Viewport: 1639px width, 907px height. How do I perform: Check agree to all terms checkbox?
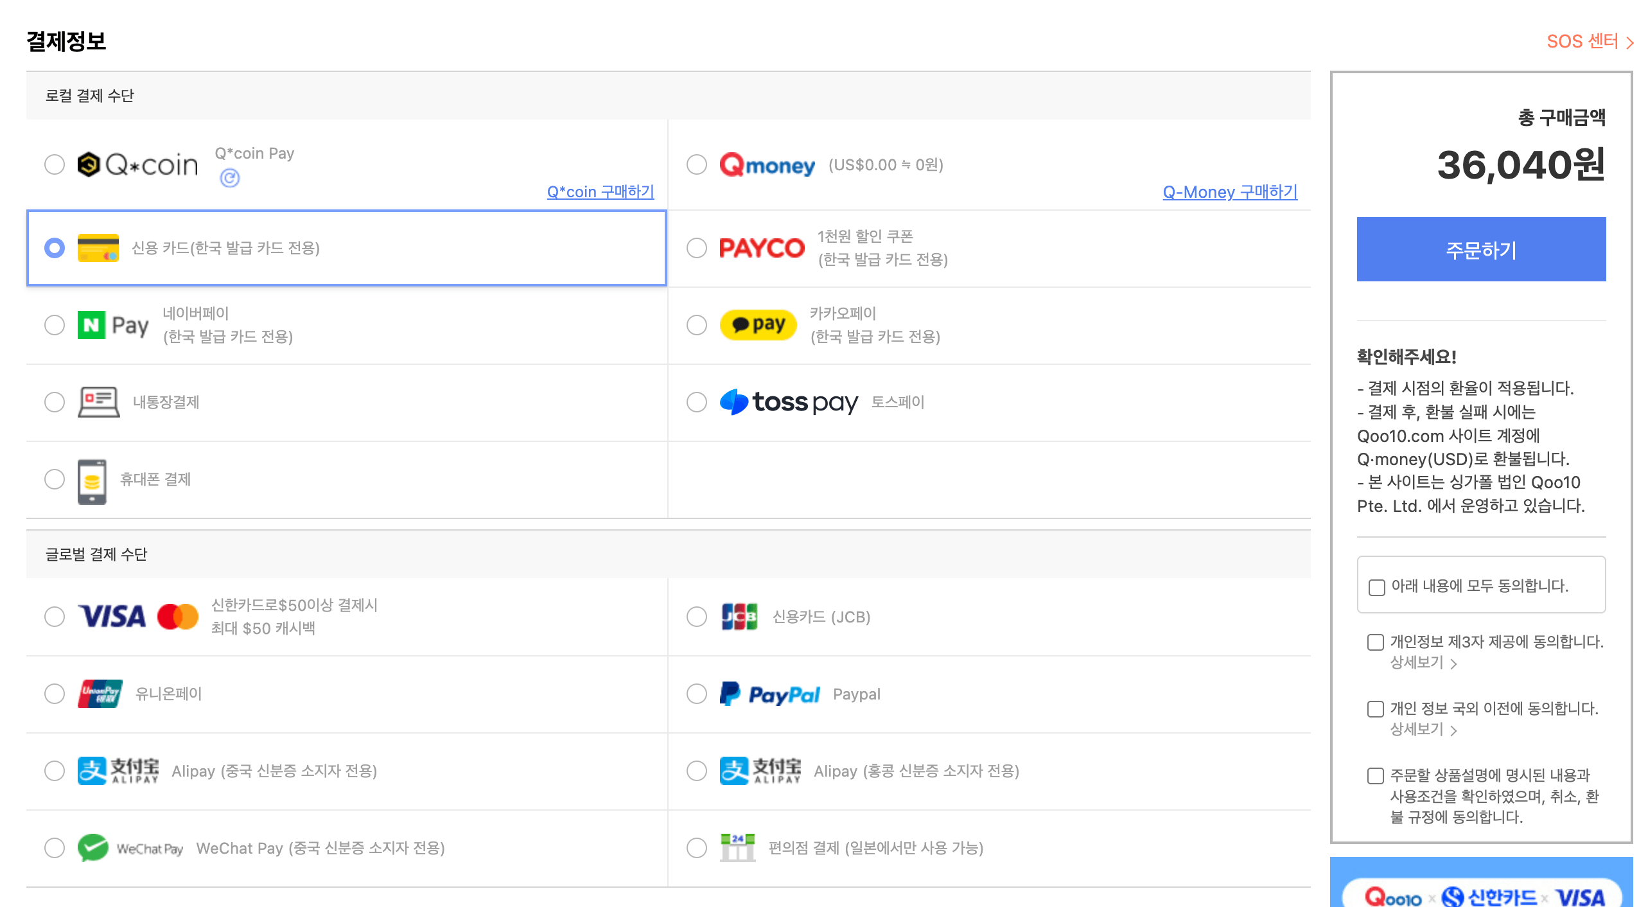[1376, 587]
